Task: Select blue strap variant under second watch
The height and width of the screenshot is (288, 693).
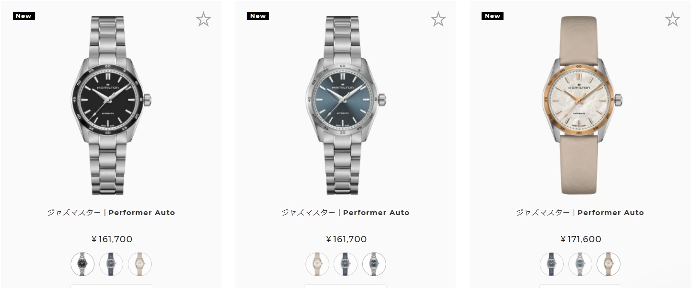Action: click(x=346, y=264)
